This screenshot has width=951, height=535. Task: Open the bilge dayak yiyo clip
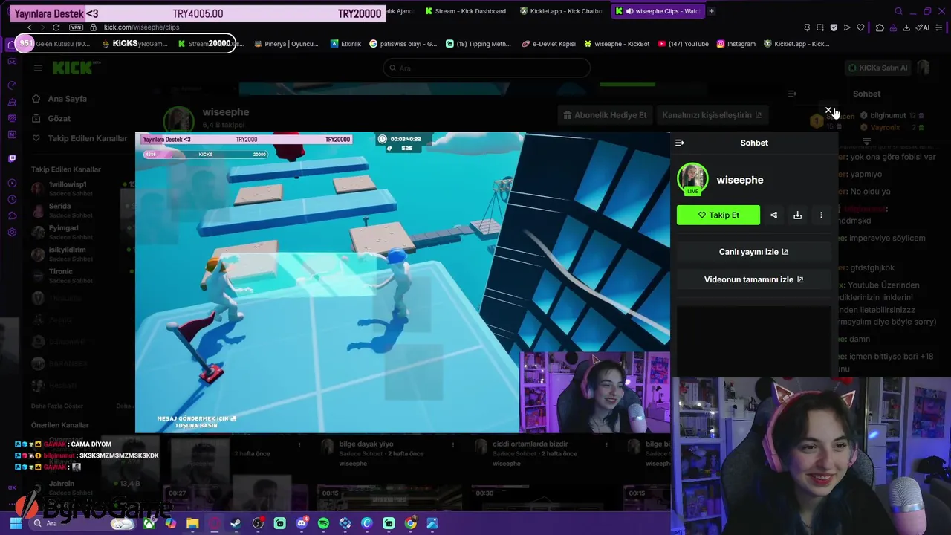pos(366,444)
